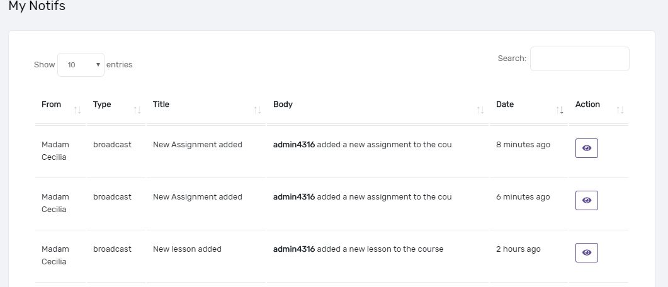Click admin4316 in the first notification row
The width and height of the screenshot is (668, 287).
tap(293, 145)
